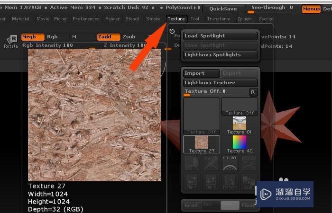Open Lightbox Texture browser
Viewport: 332px width, 213px height.
click(x=221, y=83)
